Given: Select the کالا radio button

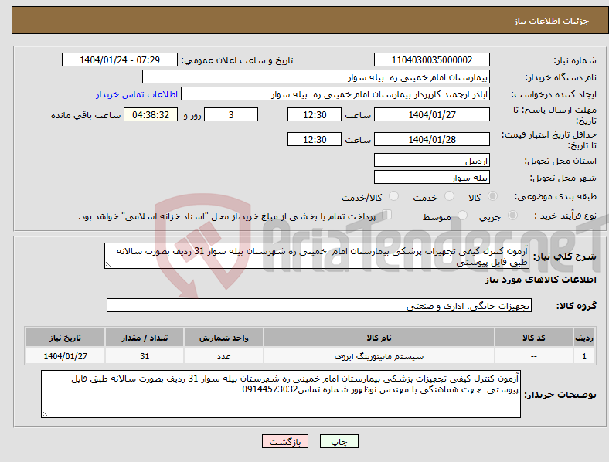Looking at the screenshot, I should coord(492,196).
